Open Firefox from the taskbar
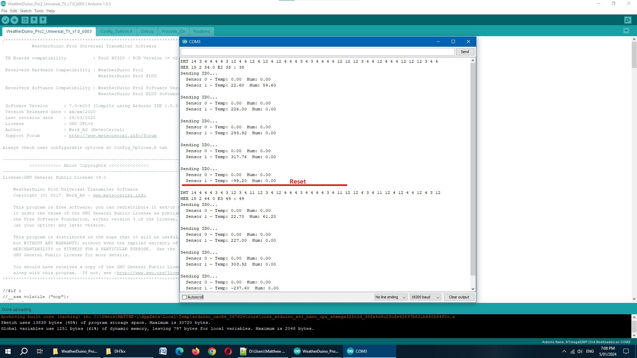 click(x=195, y=351)
